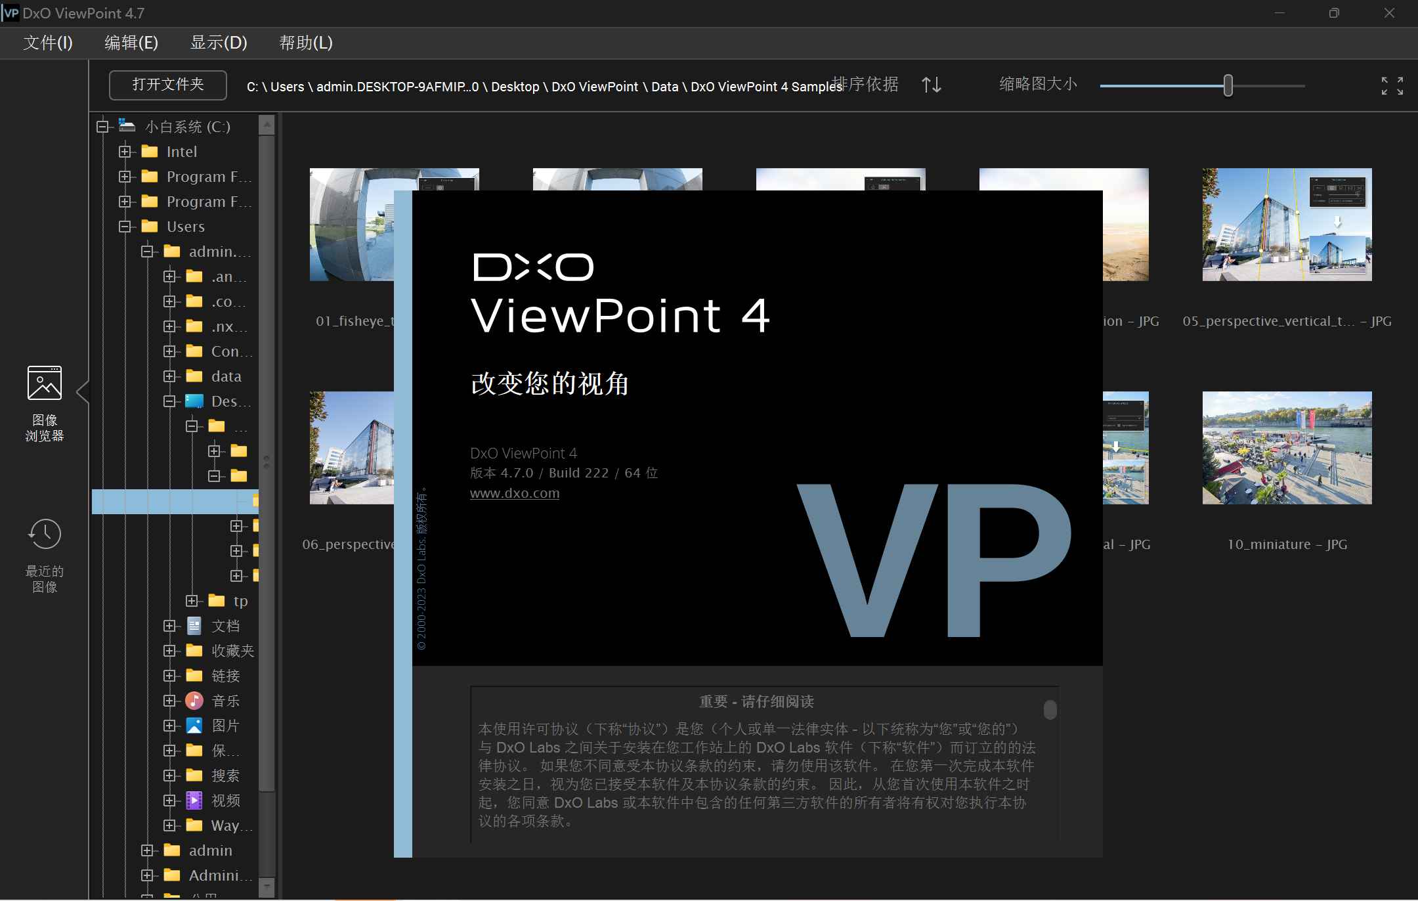
Task: Click the folder tree scrollbar up arrow
Action: 267,124
